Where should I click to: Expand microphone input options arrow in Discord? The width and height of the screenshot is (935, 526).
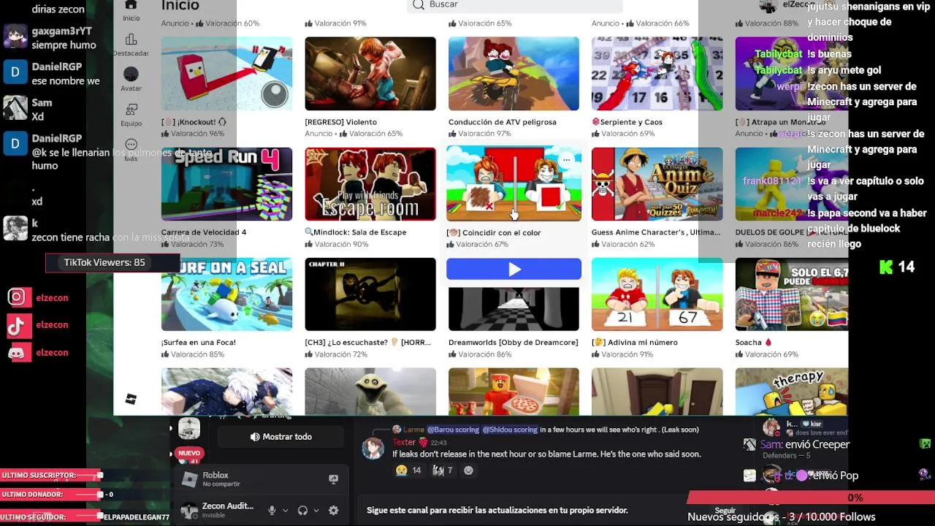coord(285,511)
